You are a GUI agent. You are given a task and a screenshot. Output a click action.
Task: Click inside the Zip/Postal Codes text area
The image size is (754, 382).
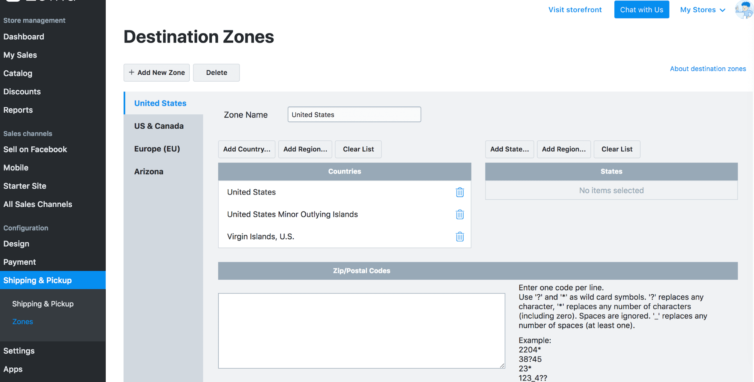[361, 330]
